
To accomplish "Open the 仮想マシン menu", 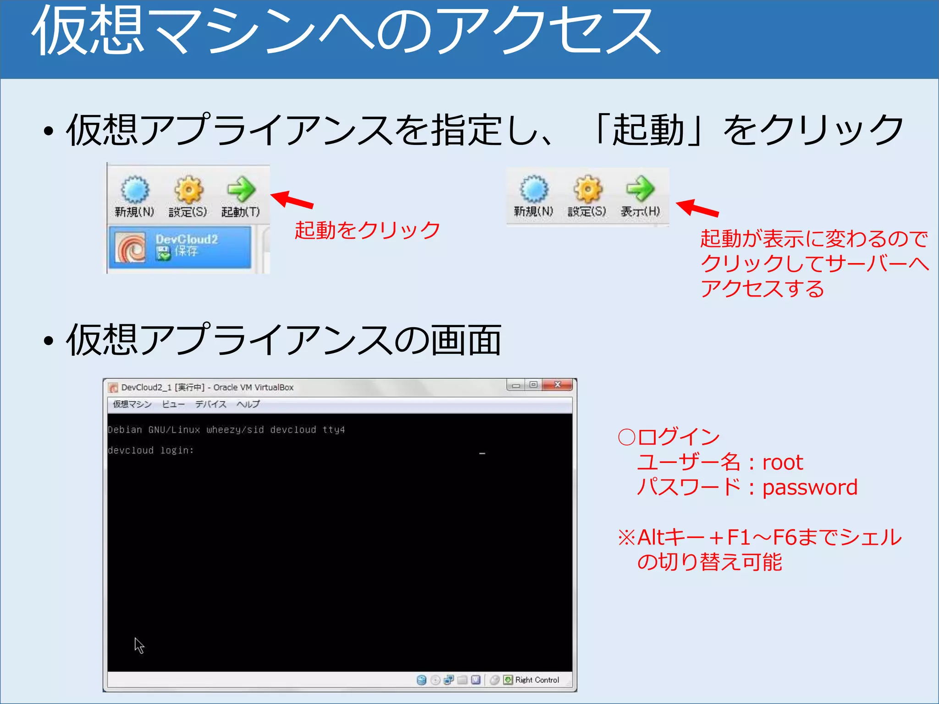I will click(x=132, y=404).
